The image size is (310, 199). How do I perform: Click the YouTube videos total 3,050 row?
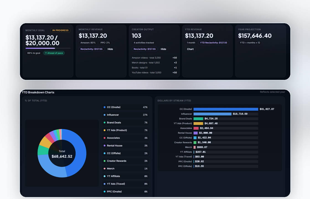154,73
